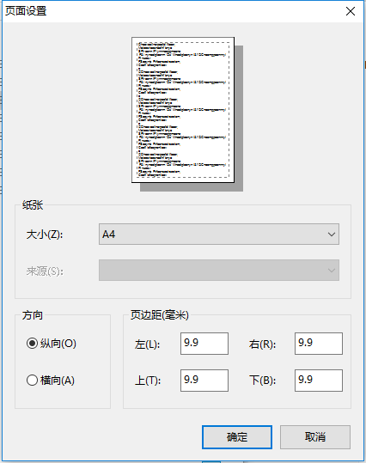Open the A4 paper size dropdown

click(x=219, y=235)
